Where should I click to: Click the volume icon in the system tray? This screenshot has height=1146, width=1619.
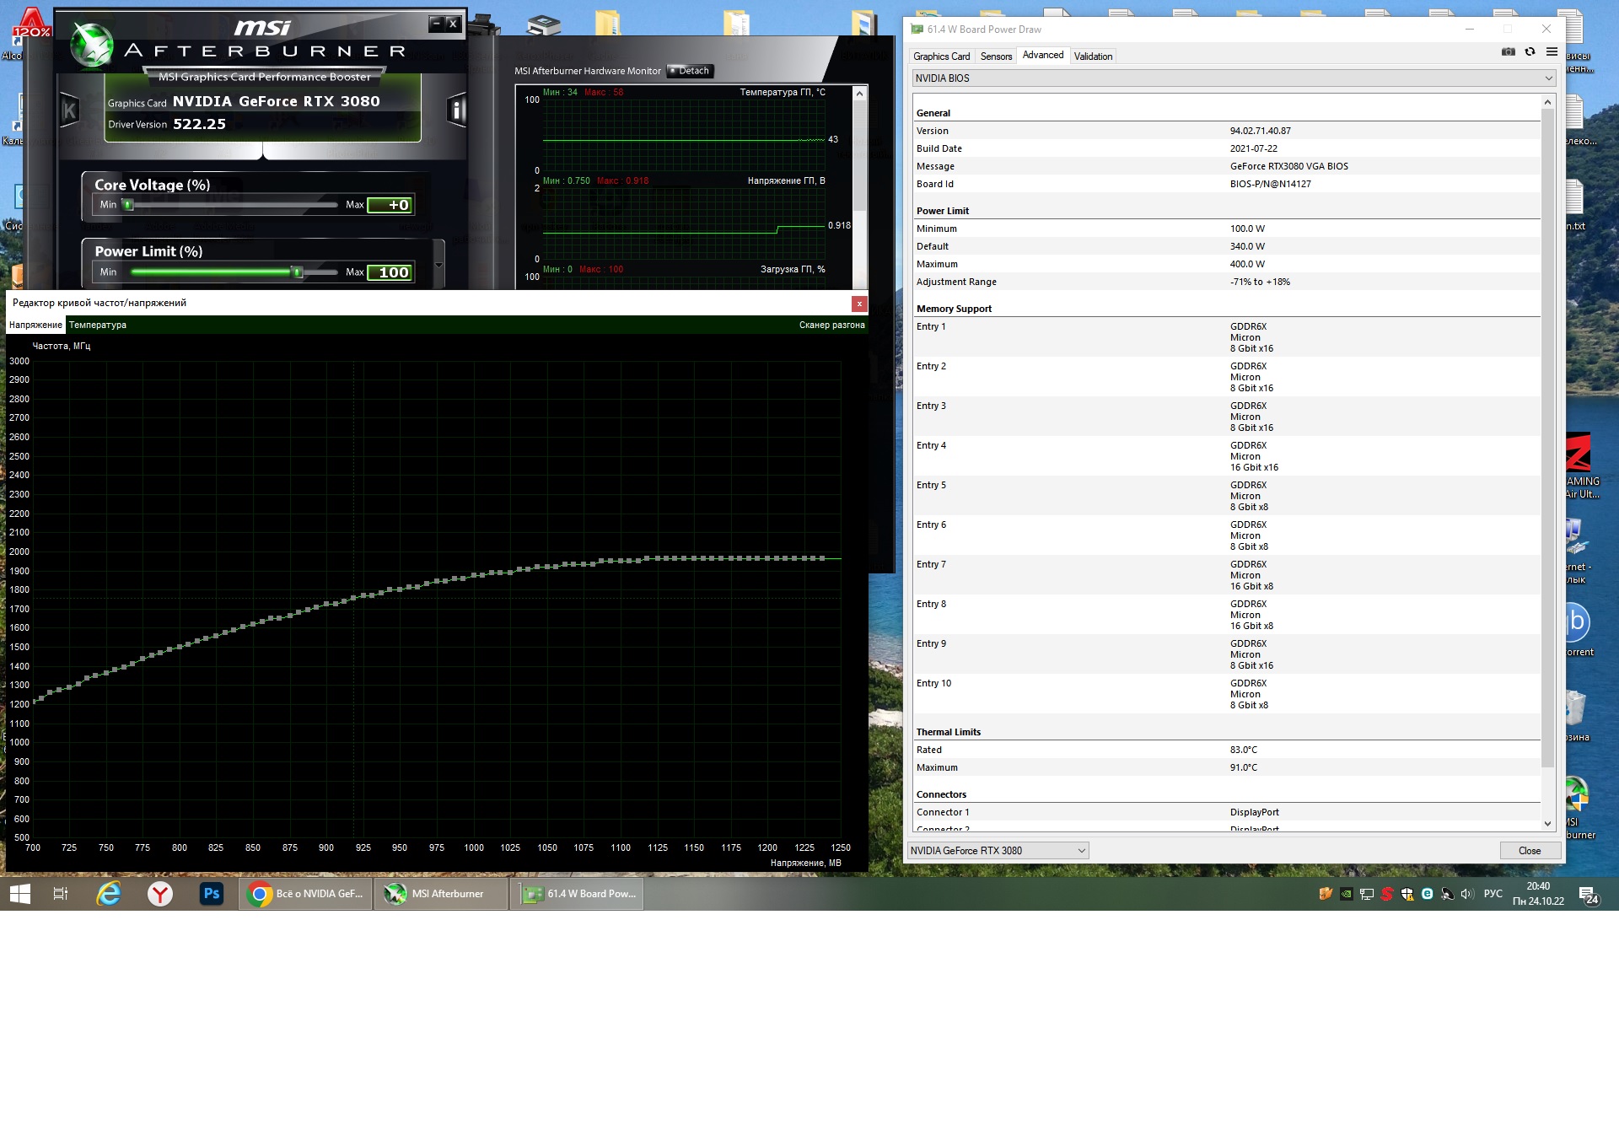click(1466, 894)
